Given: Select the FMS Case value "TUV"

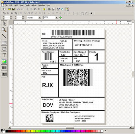Looking at the screenshot, I should [x=45, y=73].
